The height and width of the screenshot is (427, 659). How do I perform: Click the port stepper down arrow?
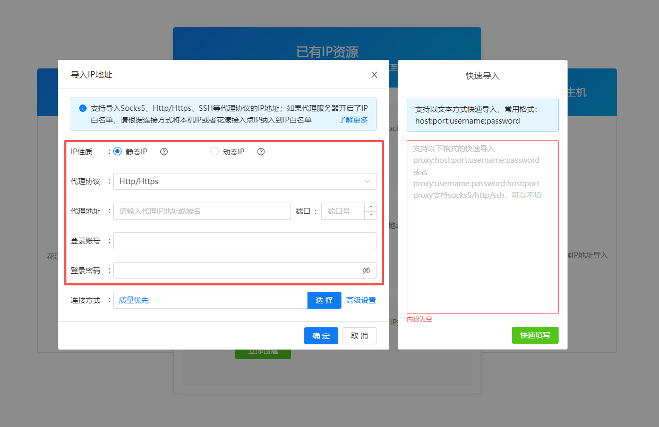(370, 214)
